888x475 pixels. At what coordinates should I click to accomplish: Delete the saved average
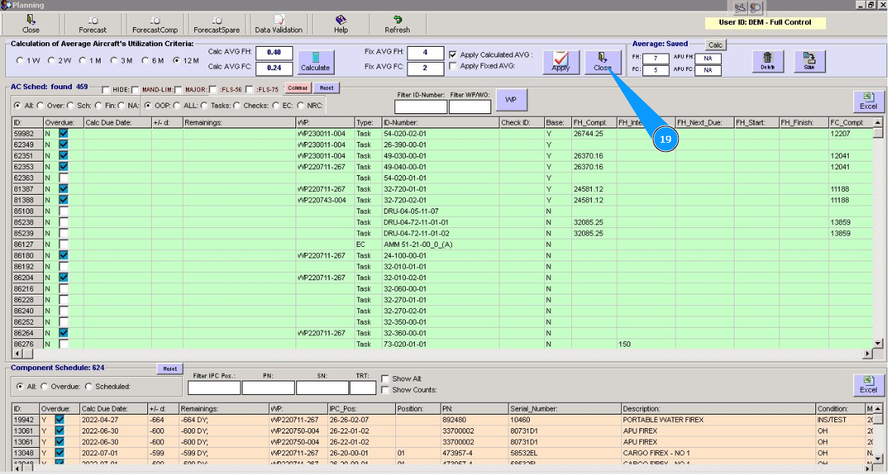coord(767,61)
